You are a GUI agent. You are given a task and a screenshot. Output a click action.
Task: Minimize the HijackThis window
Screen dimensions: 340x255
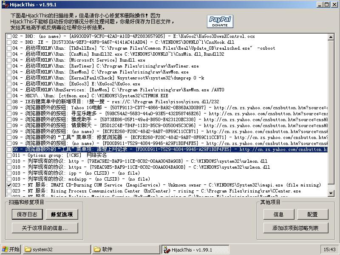point(320,5)
